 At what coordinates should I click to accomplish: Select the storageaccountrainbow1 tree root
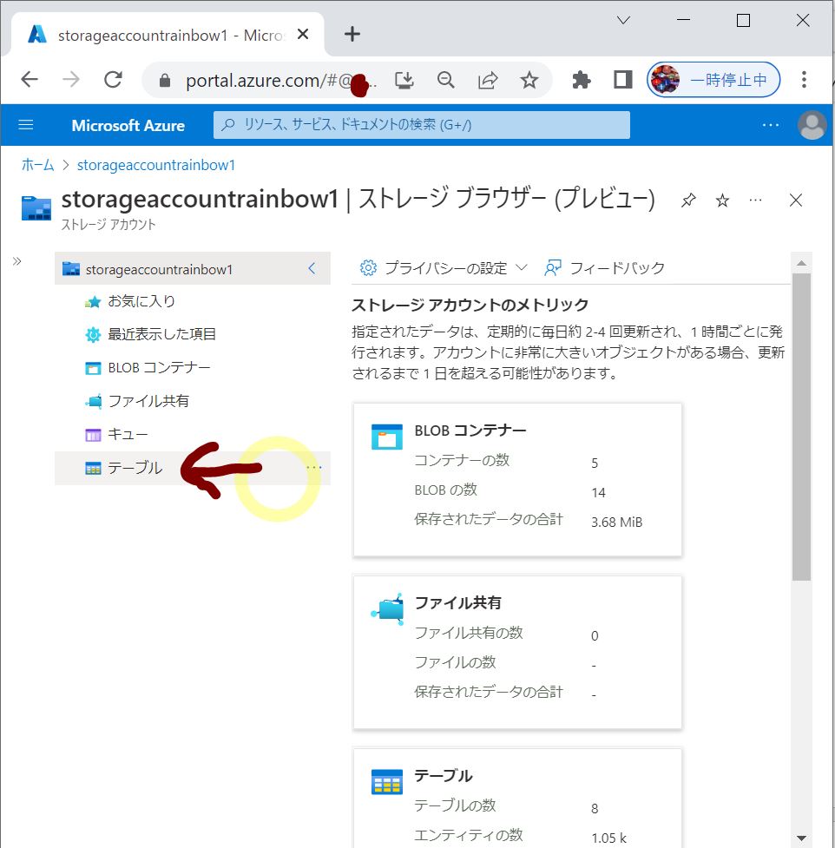[192, 268]
